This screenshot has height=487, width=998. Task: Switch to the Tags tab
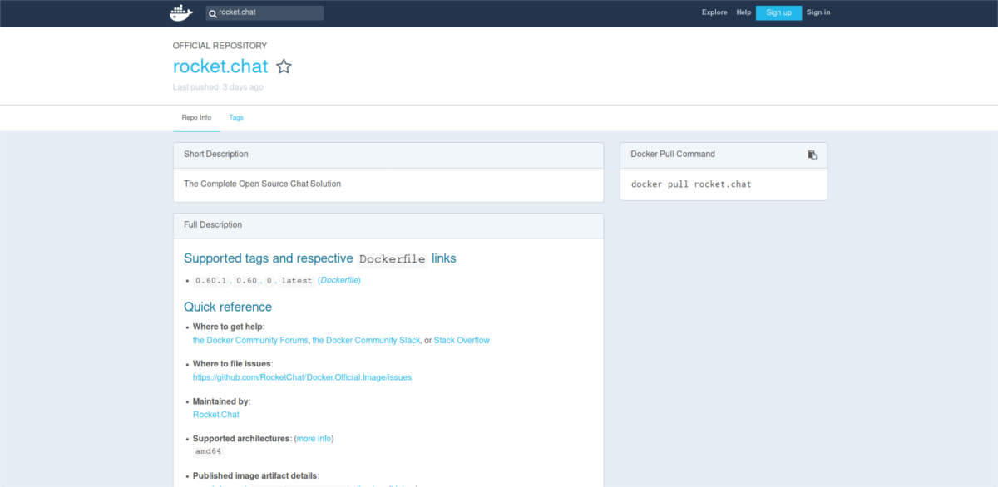[x=236, y=117]
